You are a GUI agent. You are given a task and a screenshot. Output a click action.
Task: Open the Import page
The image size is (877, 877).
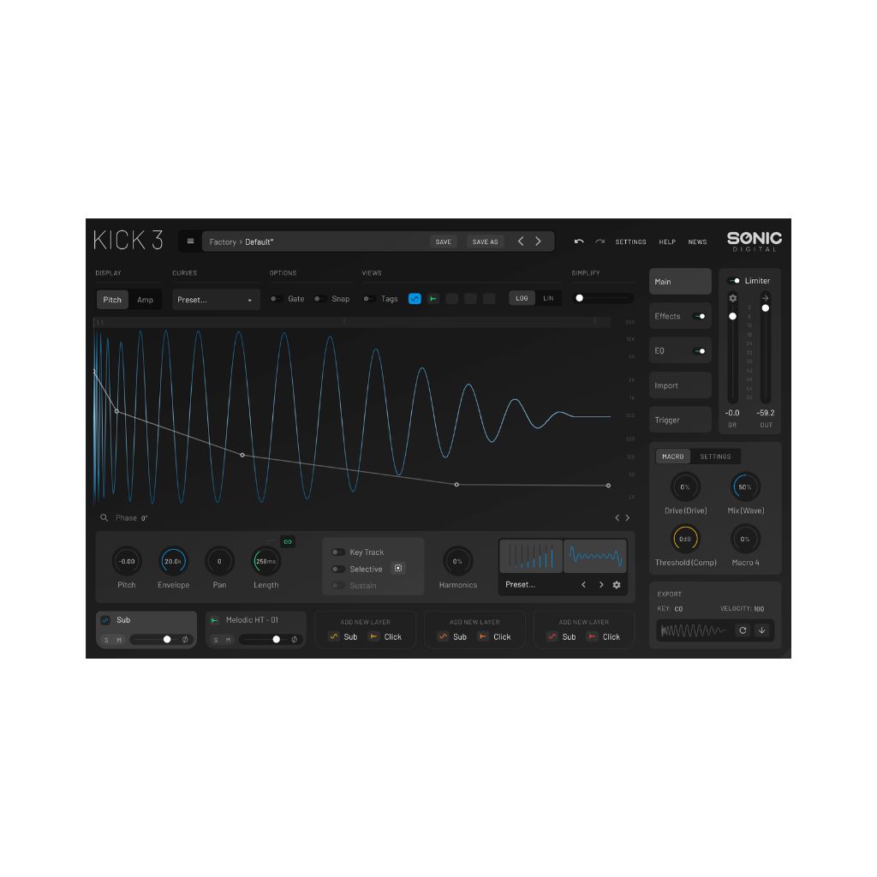[680, 385]
